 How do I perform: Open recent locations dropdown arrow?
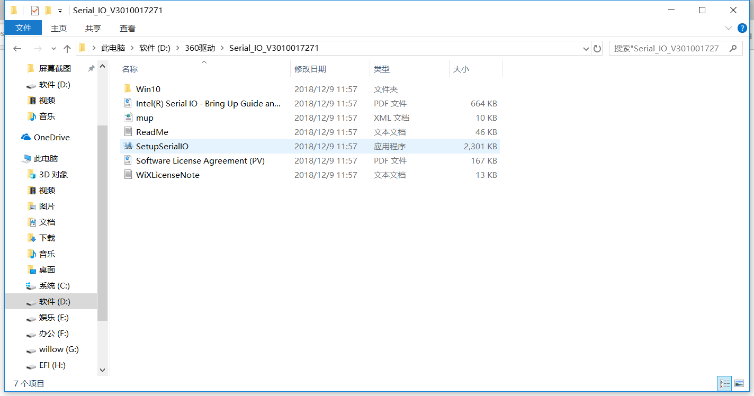[x=53, y=48]
